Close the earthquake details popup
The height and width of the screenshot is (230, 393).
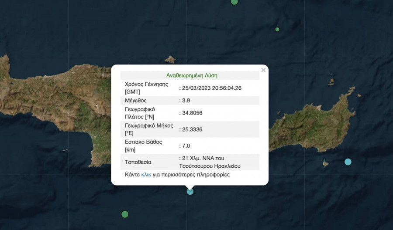tap(263, 70)
